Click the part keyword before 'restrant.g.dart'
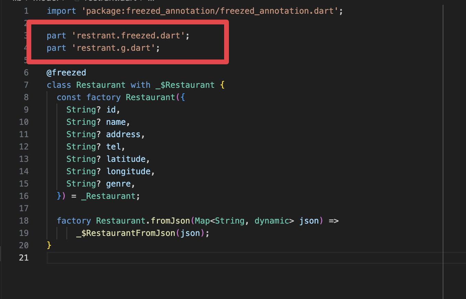 pyautogui.click(x=57, y=48)
